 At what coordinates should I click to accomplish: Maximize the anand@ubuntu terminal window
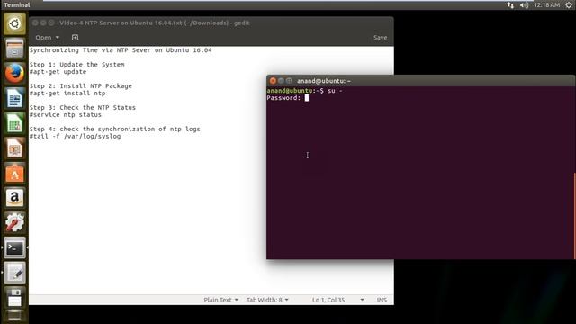point(289,81)
